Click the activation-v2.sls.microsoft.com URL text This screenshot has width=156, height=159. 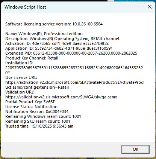[x=74, y=82]
